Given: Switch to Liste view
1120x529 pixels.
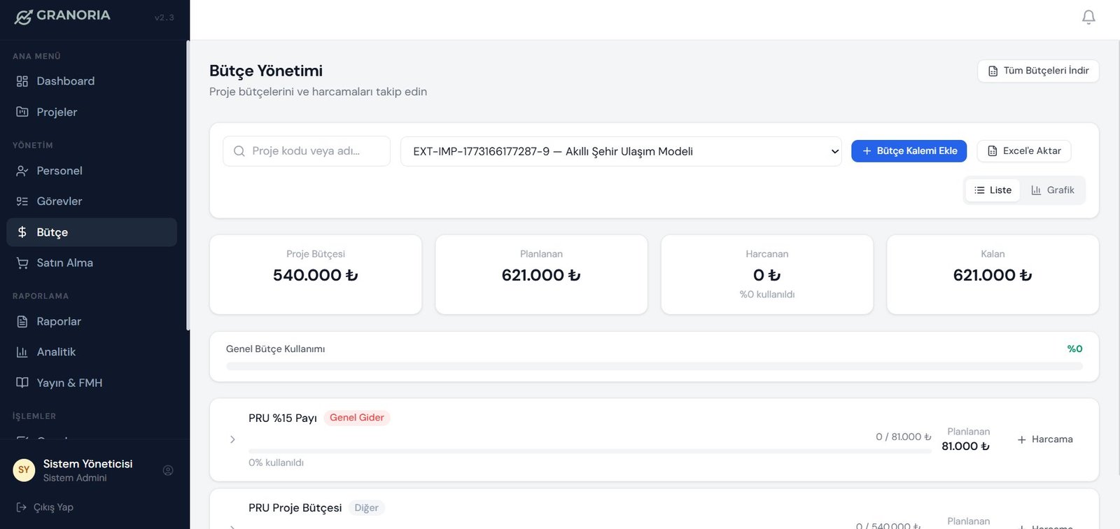Looking at the screenshot, I should coord(993,190).
